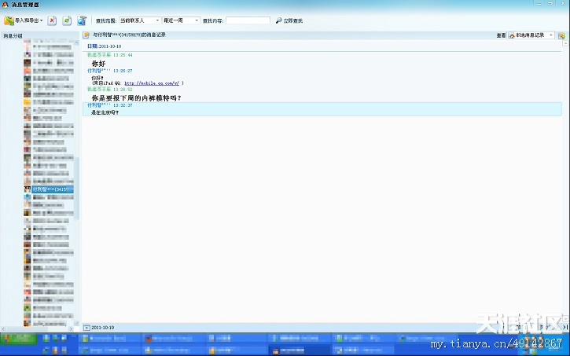
Task: Click the red X delete records icon
Action: coord(52,20)
